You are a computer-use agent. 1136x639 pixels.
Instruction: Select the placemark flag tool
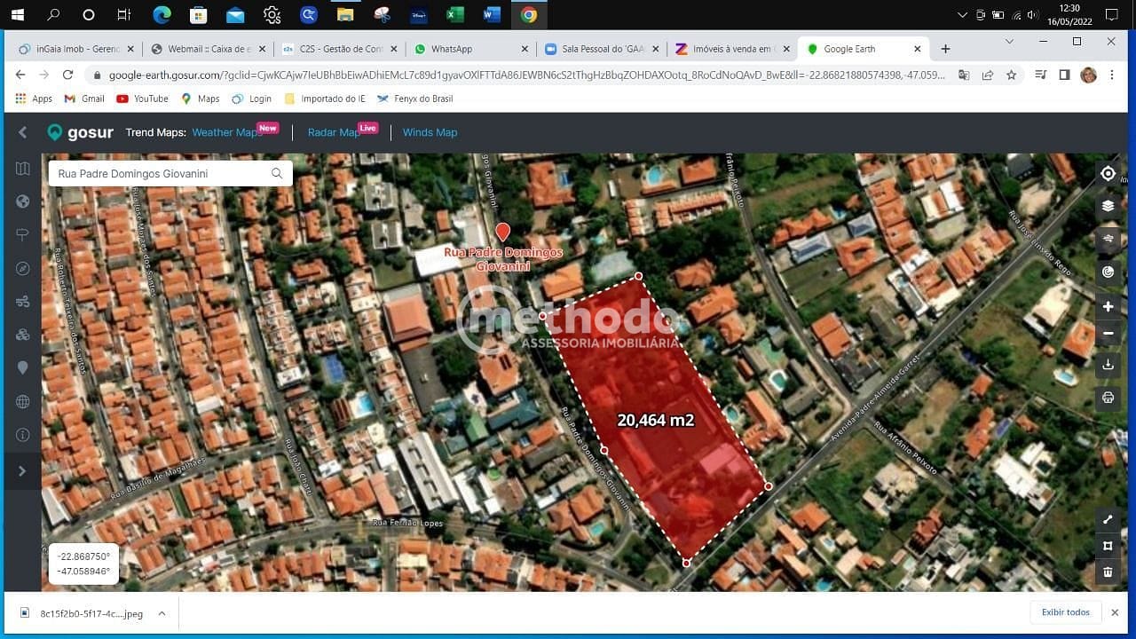pyautogui.click(x=22, y=234)
